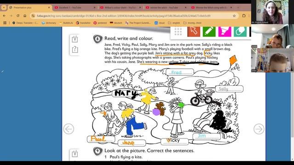This screenshot has width=294, height=165.
Task: Open the pinterest bookmark
Action: (x=100, y=23)
